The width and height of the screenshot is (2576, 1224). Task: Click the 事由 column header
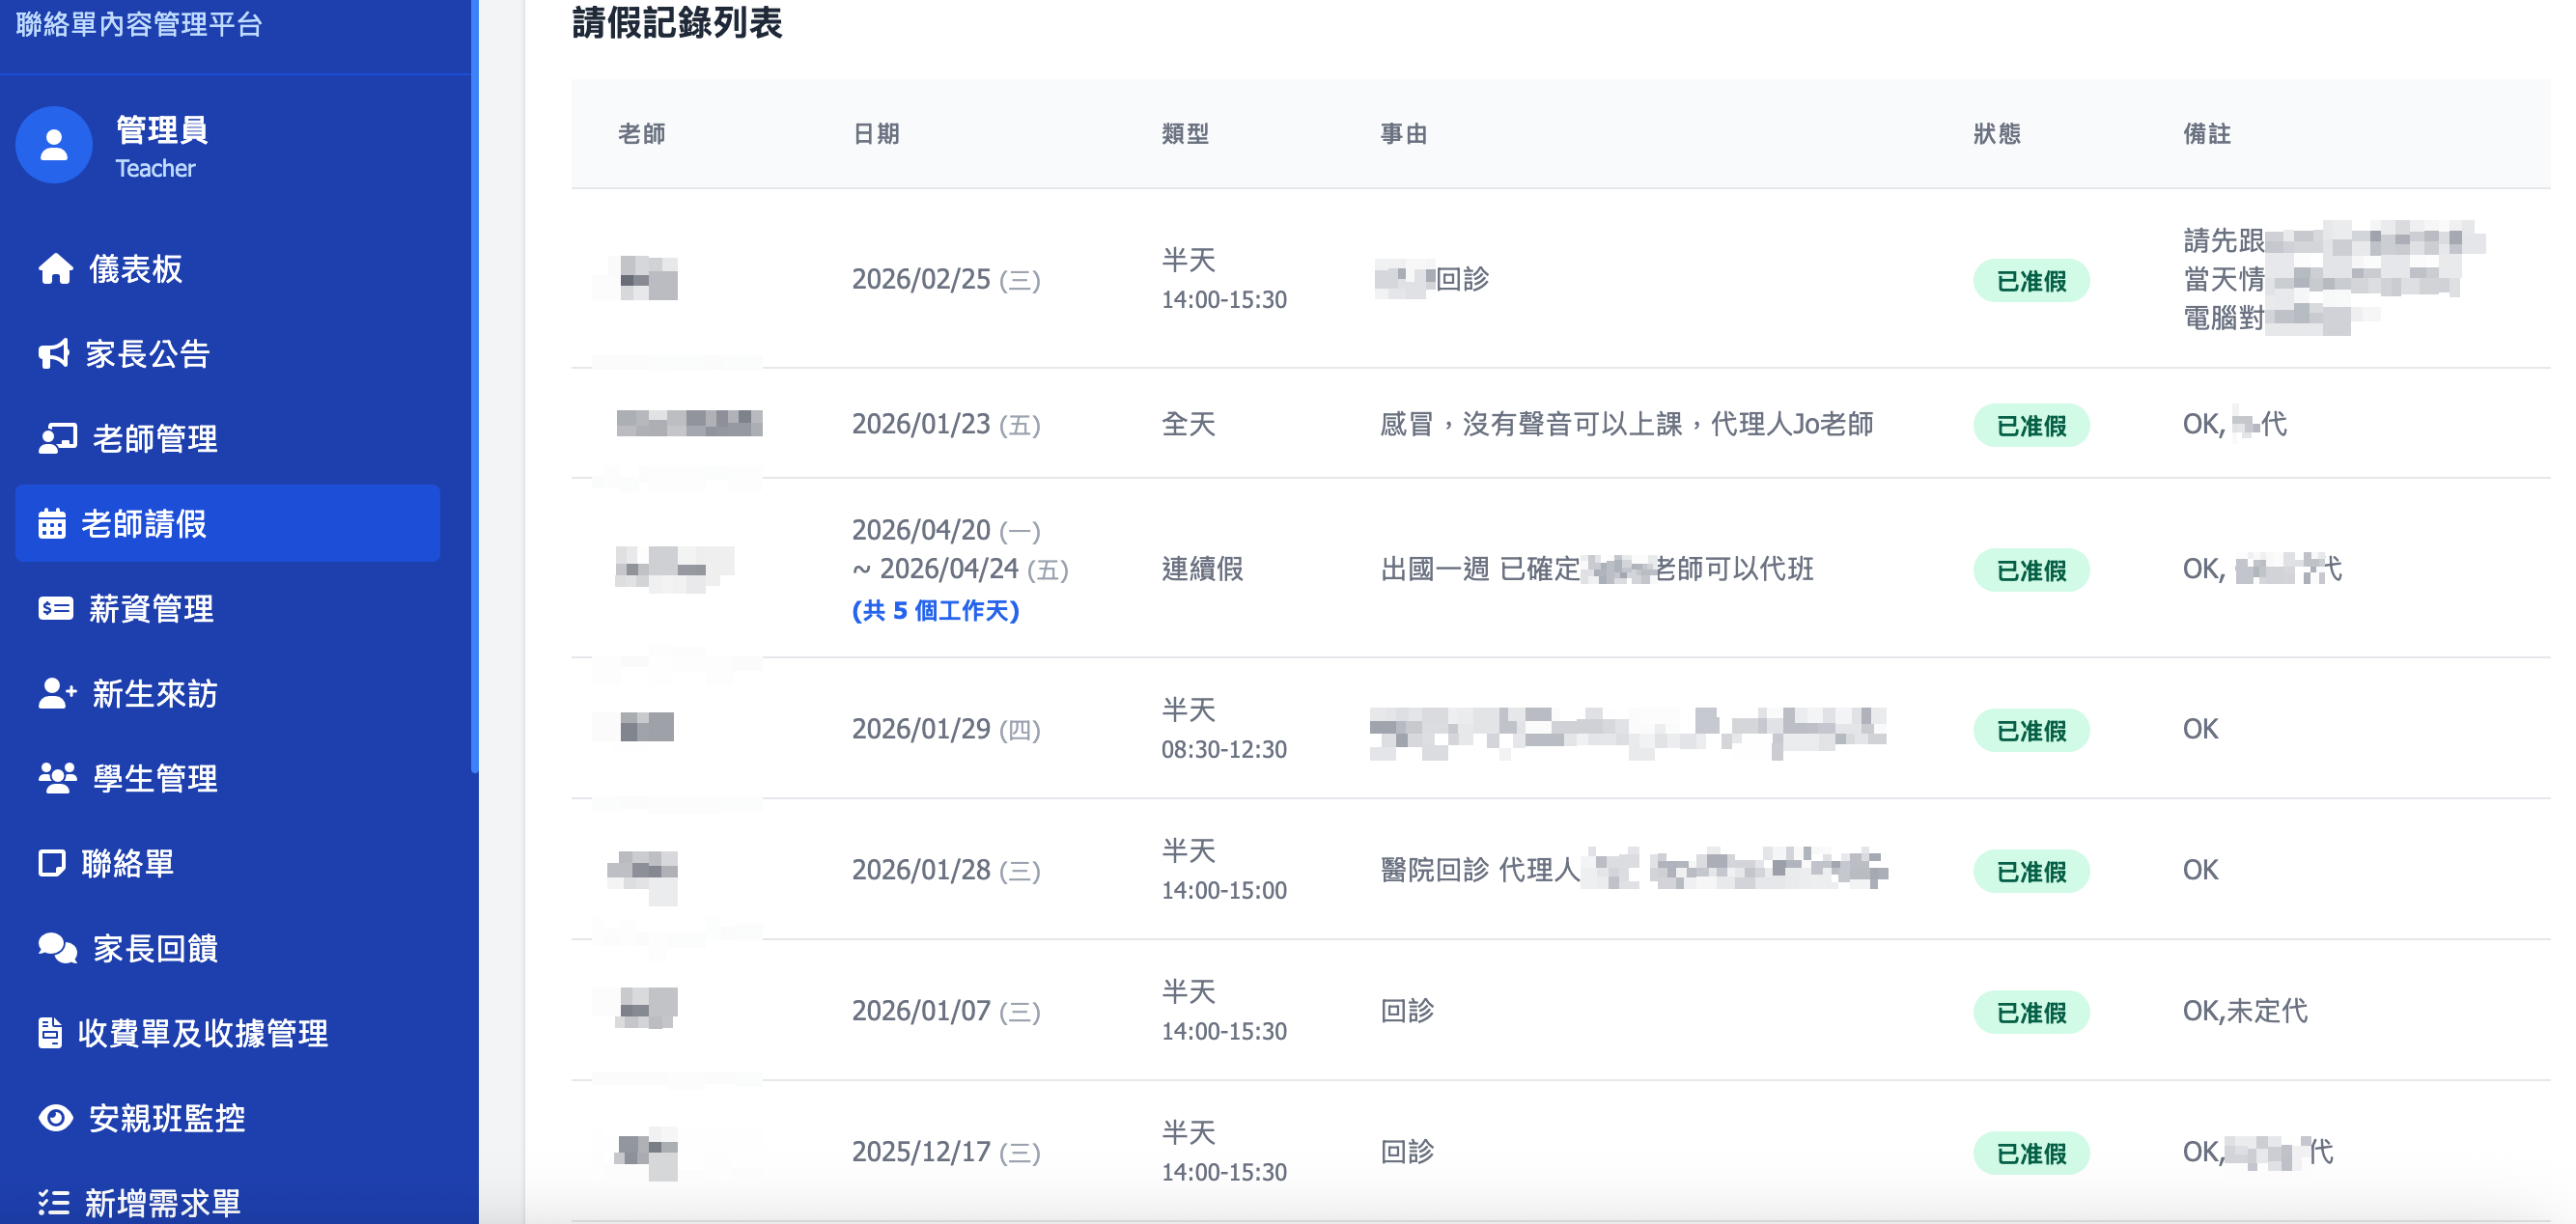pos(1404,134)
